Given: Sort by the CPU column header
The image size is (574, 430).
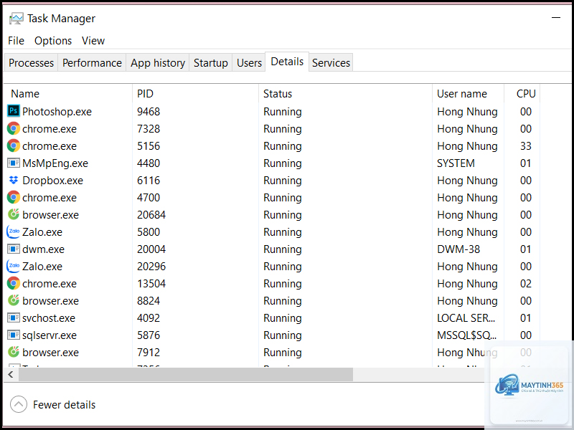Looking at the screenshot, I should coord(522,94).
